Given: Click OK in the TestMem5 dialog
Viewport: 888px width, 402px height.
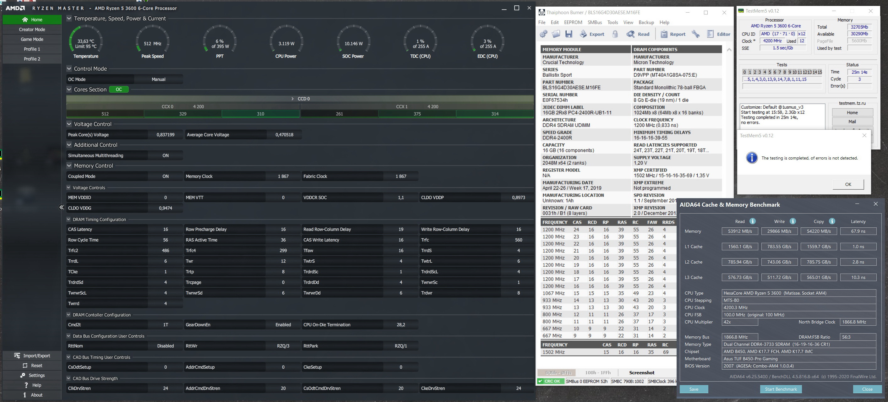Looking at the screenshot, I should 848,184.
